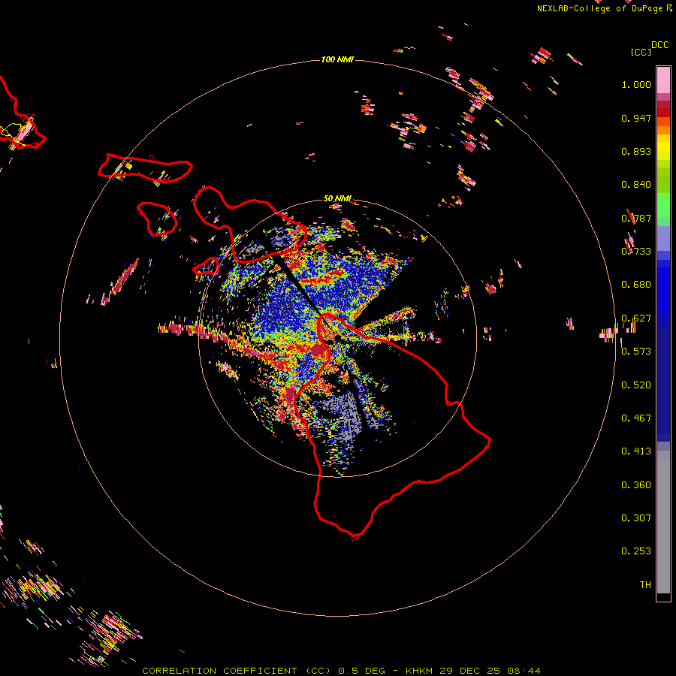Click the 0.360 color scale value
This screenshot has height=676, width=676.
point(636,485)
